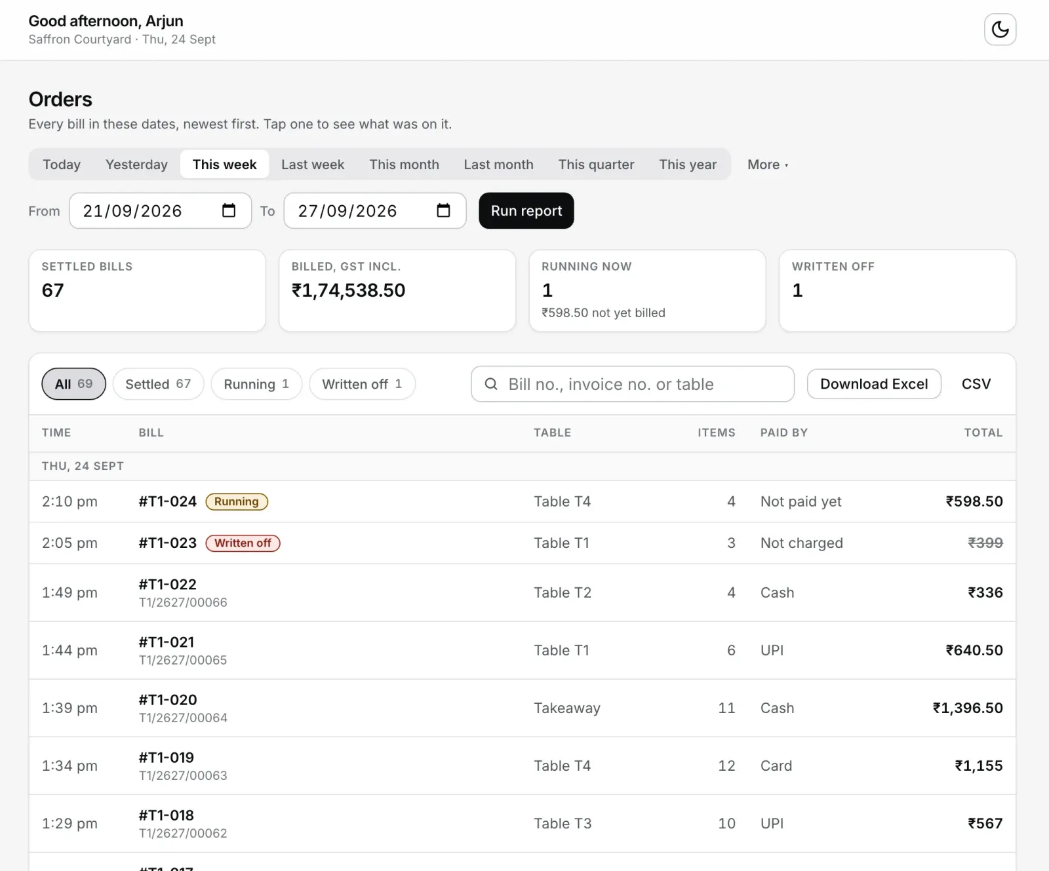Click the ITEMS column header
This screenshot has height=871, width=1049.
[x=717, y=433]
